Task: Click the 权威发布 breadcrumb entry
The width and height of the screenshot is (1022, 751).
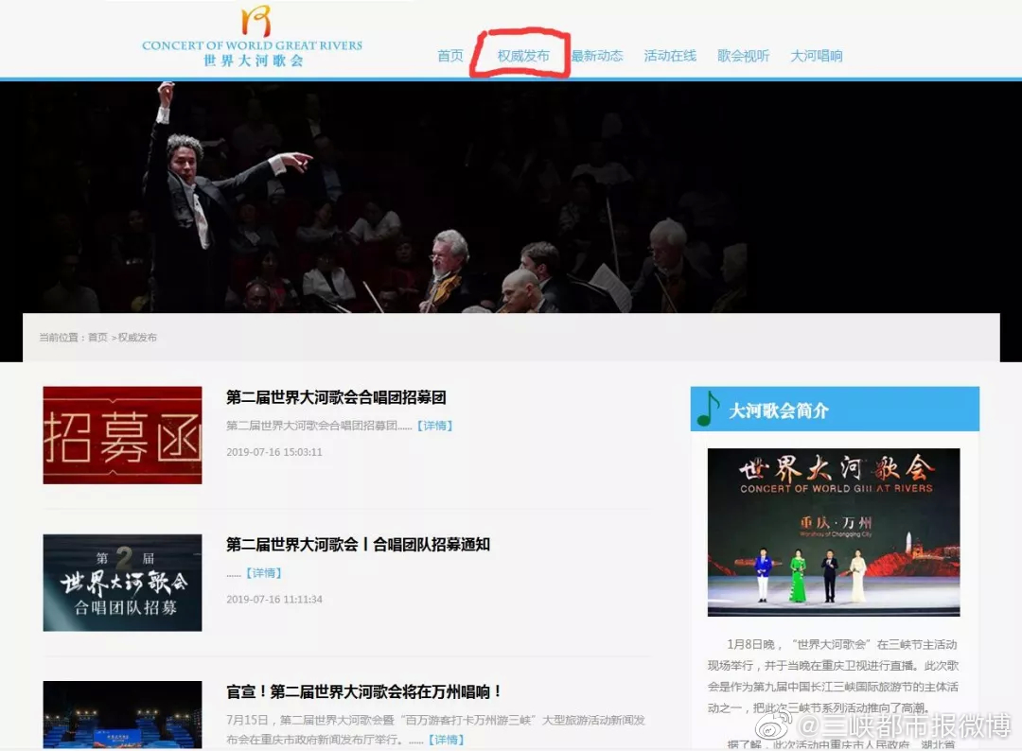Action: [137, 338]
